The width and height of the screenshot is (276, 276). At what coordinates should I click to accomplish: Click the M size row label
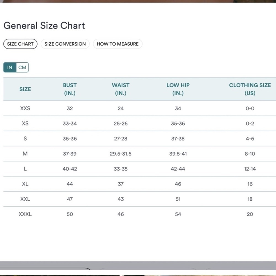click(x=25, y=154)
